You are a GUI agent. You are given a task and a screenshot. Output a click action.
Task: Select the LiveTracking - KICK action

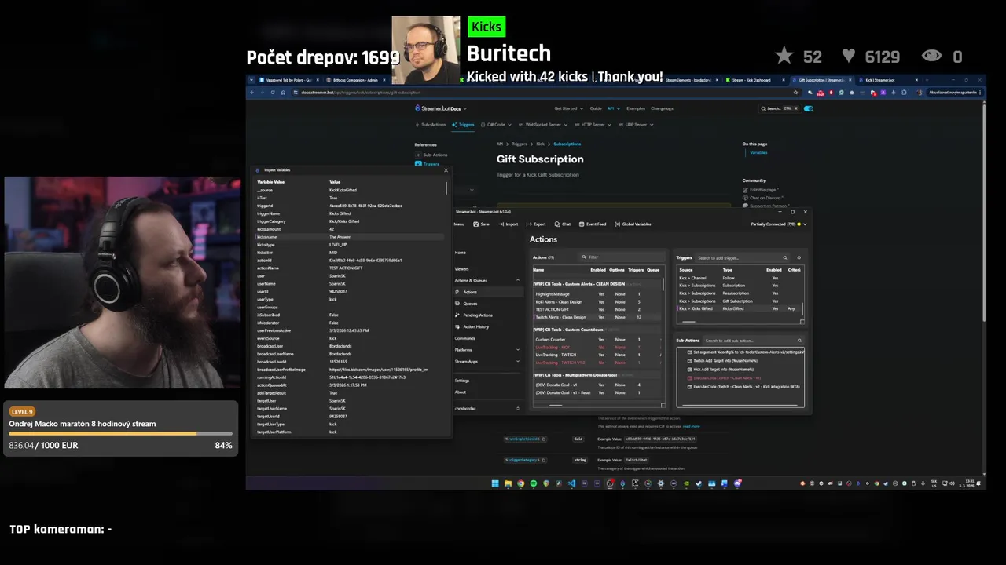tap(597, 347)
